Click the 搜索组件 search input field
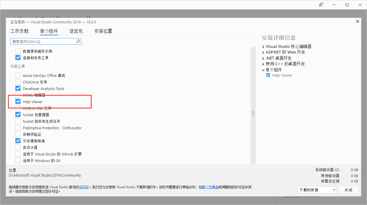Image resolution: width=367 pixels, height=205 pixels. 46,42
